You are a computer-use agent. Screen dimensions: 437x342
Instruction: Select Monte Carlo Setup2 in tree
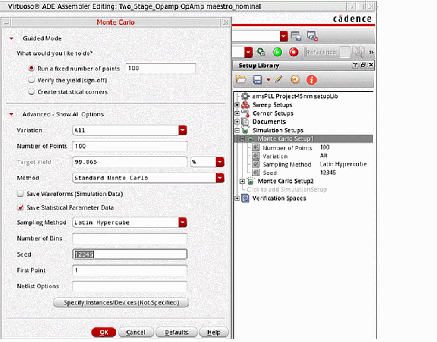(x=286, y=181)
